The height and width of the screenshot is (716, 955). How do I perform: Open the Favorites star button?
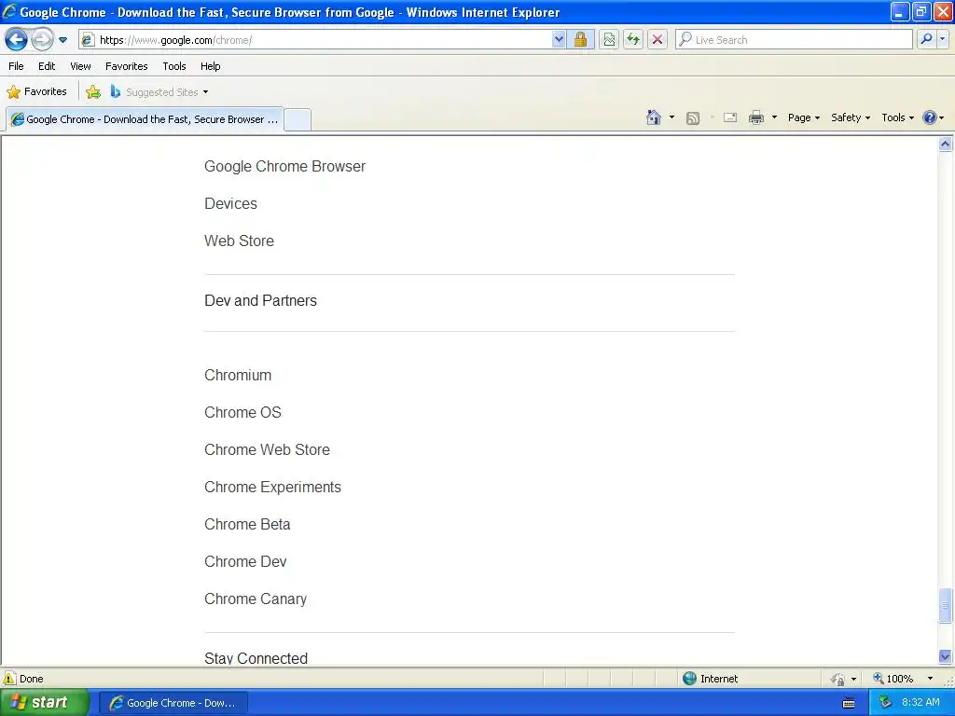coord(36,92)
